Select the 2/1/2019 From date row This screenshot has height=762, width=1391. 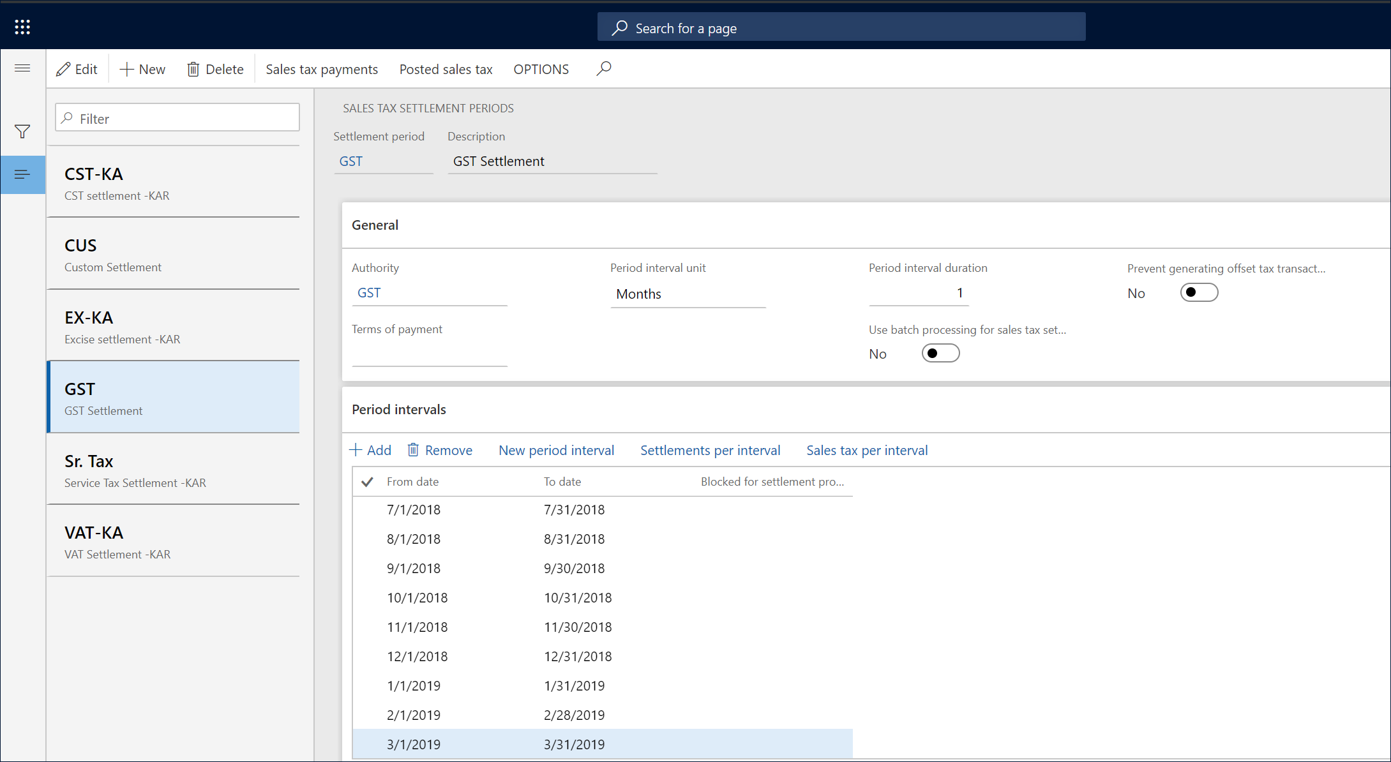pos(414,715)
